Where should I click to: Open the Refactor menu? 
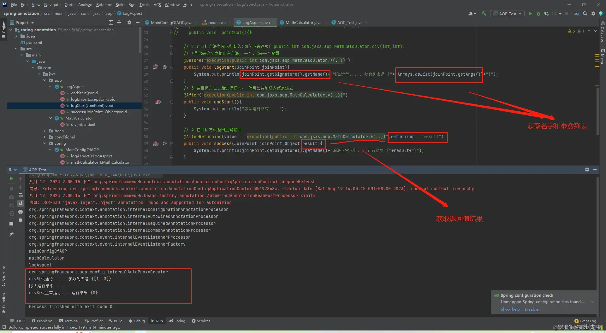point(104,4)
